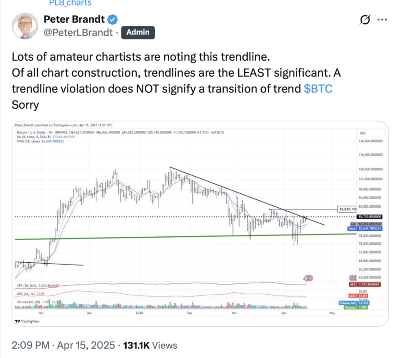Click the Grok slashed-circle icon
This screenshot has height=358, width=393.
point(364,20)
